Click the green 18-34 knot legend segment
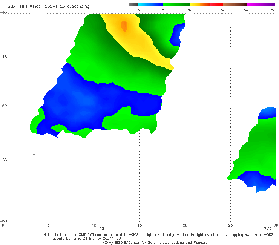 (176, 5)
